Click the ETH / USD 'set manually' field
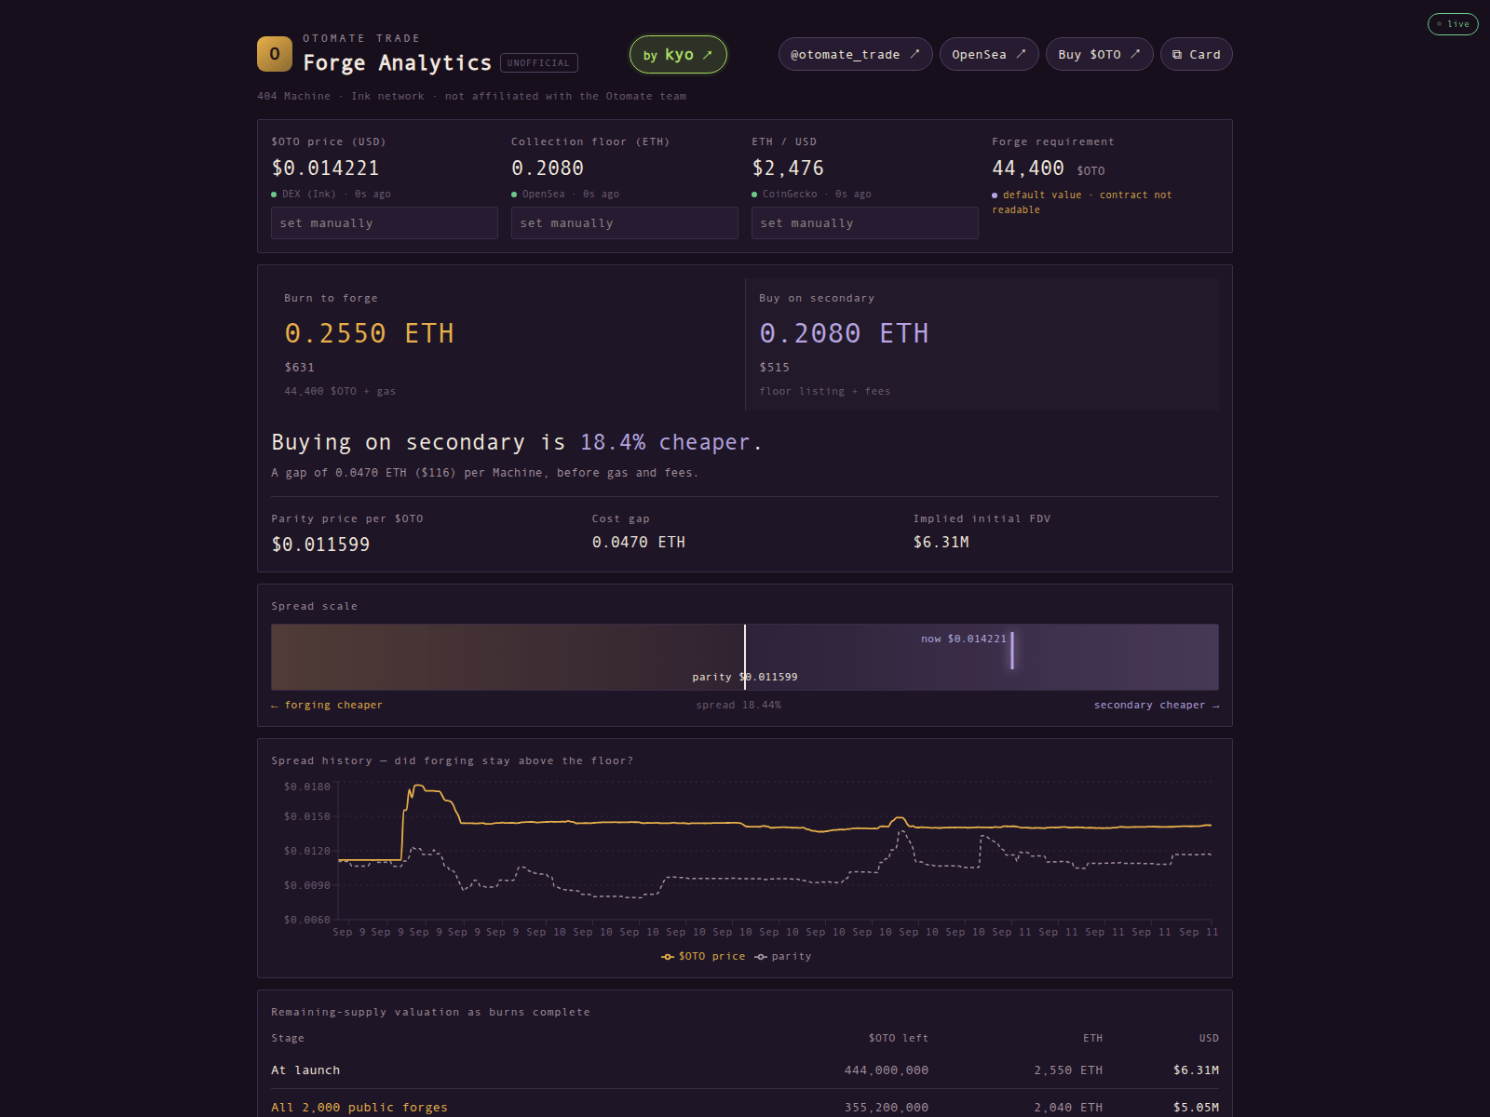 tap(864, 223)
